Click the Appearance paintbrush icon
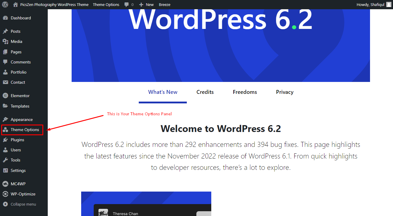 5,119
